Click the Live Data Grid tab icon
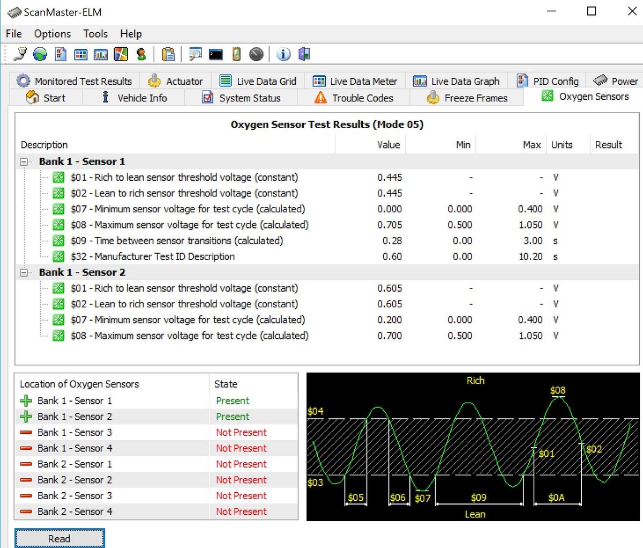The width and height of the screenshot is (643, 548). [226, 80]
